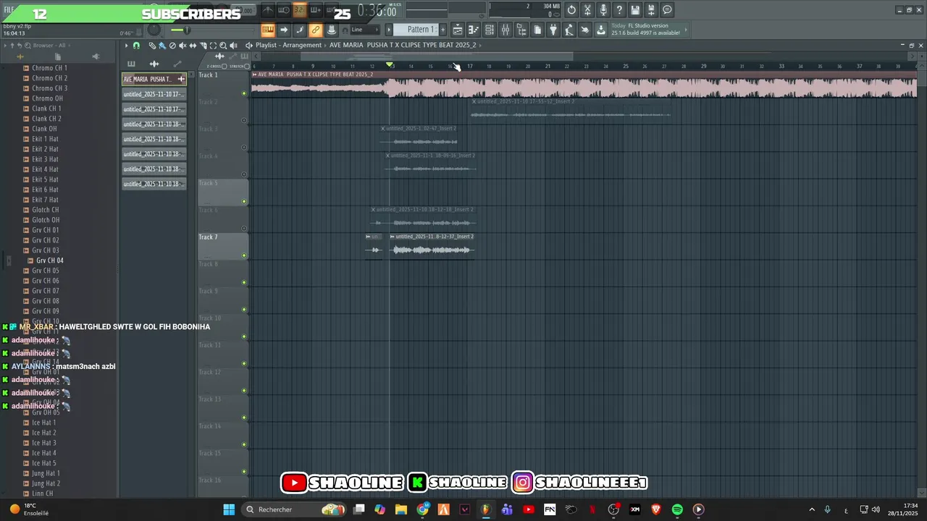Open the Playlist view button
This screenshot has height=521, width=927.
457,30
